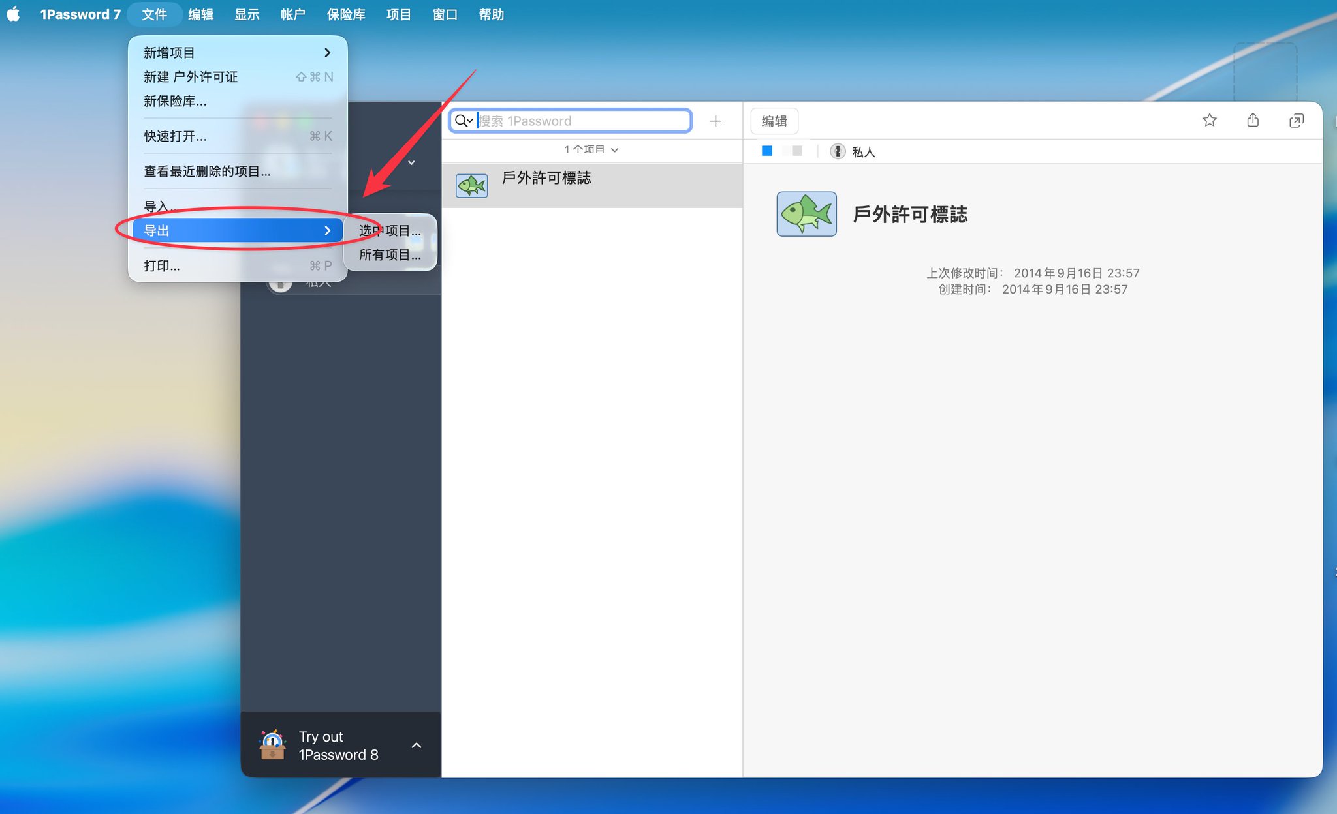Click the blue square indicator
Screen dimensions: 1337x814
pyautogui.click(x=767, y=151)
